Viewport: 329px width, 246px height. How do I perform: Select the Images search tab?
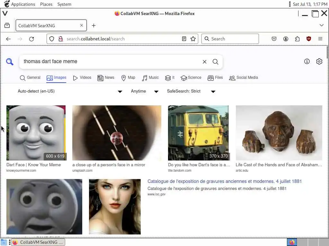(56, 78)
